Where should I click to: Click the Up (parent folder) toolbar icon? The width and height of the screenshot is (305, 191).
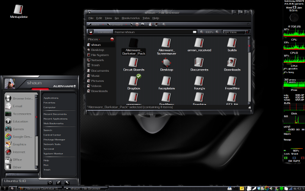131,24
